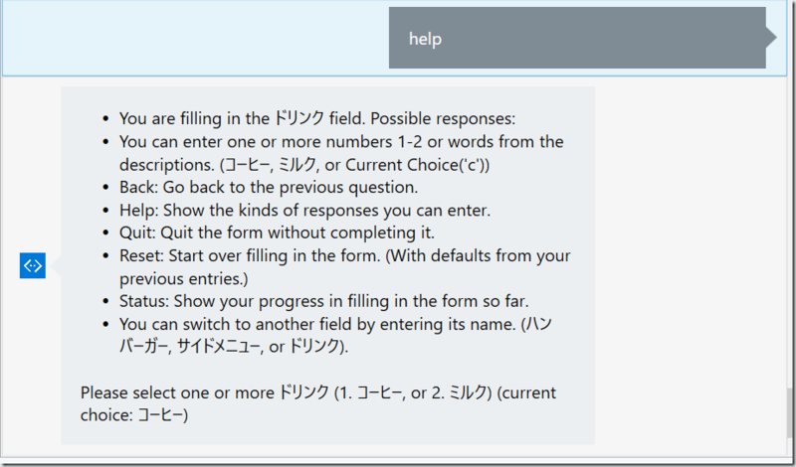
Task: Click the vertical scrollbar thumb at right
Action: click(x=790, y=413)
